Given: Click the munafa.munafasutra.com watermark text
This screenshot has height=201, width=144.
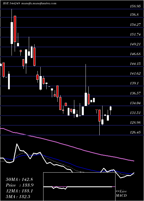Looking at the screenshot, I should coord(39,3).
